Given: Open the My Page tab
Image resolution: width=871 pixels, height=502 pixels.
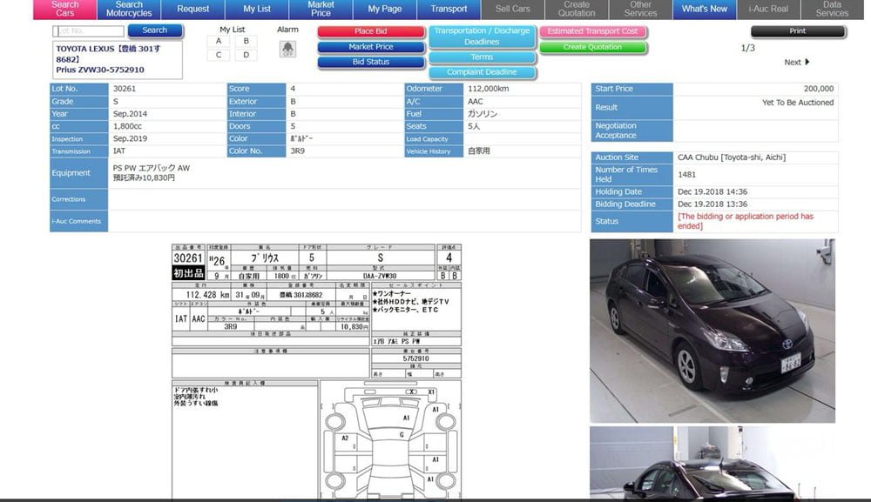Looking at the screenshot, I should tap(384, 9).
